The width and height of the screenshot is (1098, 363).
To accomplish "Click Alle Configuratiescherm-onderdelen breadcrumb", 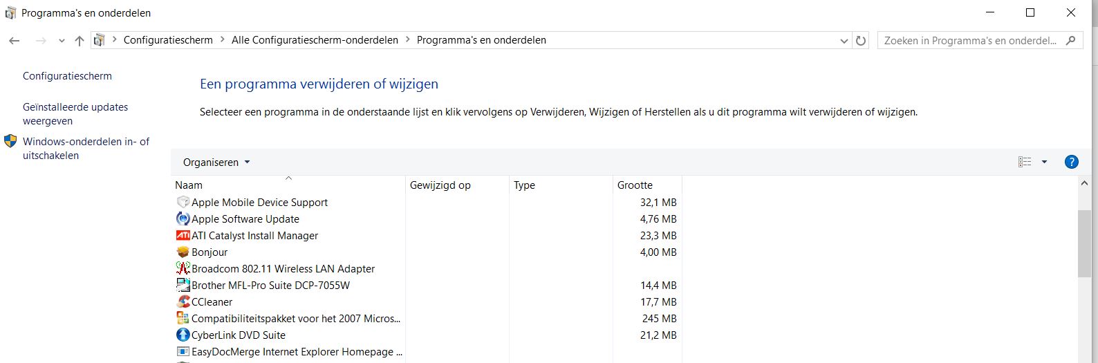I will tap(315, 40).
